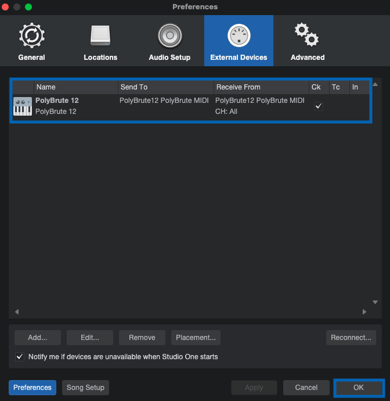
Task: Click the Apply button
Action: [x=254, y=388]
